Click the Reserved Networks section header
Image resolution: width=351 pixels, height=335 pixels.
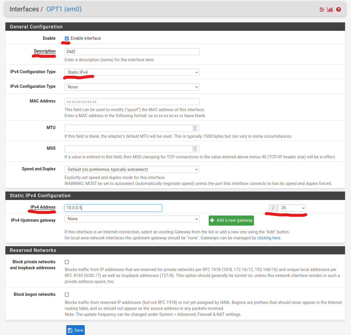click(175, 250)
